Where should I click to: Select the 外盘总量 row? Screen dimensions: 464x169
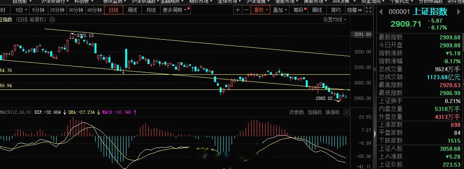(x=420, y=117)
